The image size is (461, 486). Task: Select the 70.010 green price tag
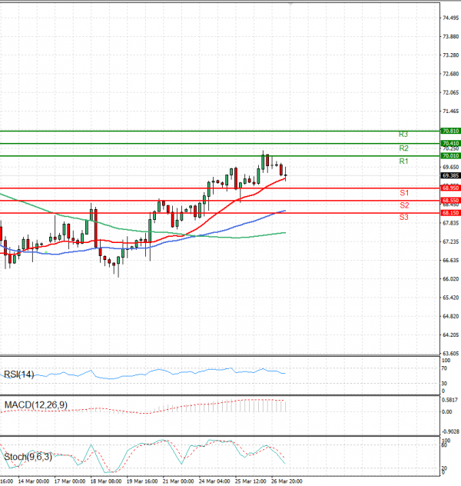coord(450,156)
